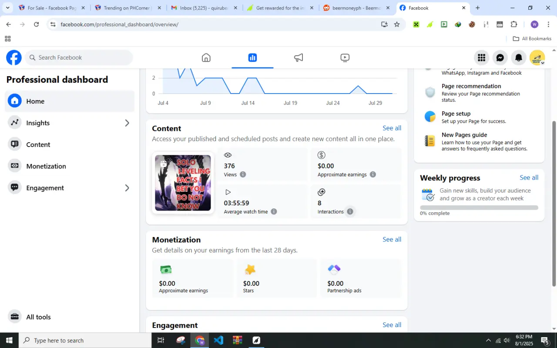Switch to the beermoneyph Reddit tab
This screenshot has height=348, width=557.
point(356,8)
